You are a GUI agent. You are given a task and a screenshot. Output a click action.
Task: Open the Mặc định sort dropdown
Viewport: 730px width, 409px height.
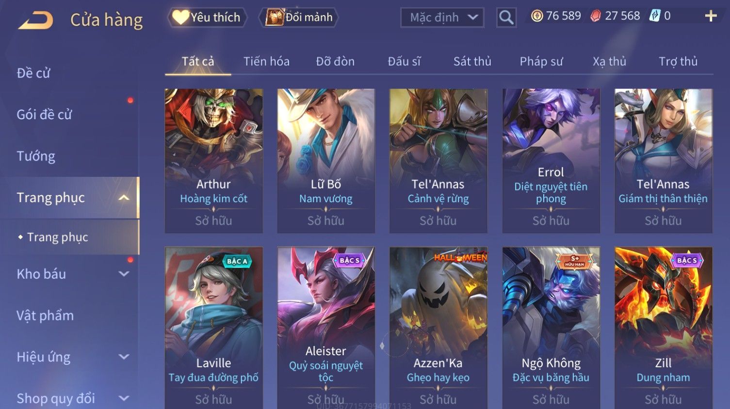coord(442,17)
